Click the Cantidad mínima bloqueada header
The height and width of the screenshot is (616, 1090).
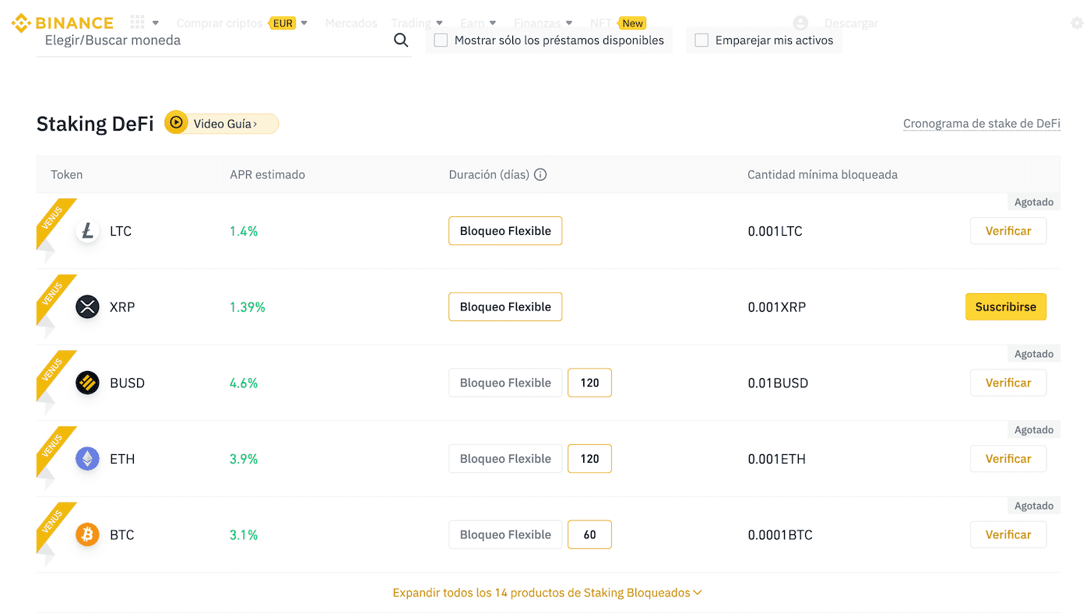tap(822, 174)
